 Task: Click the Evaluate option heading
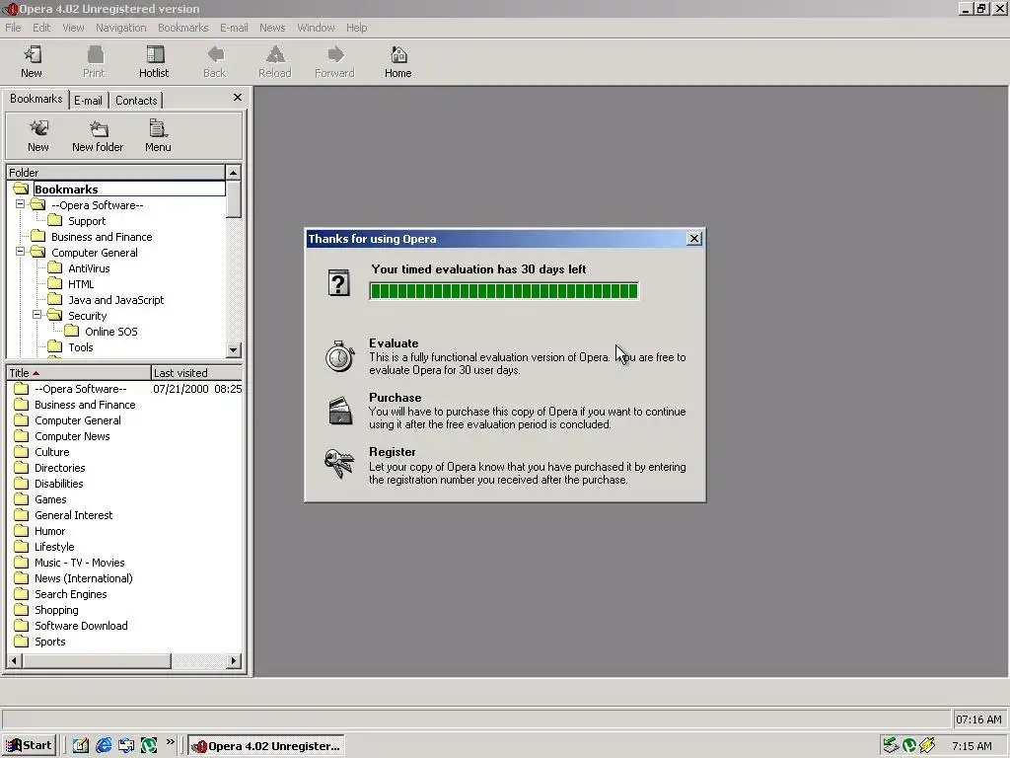[394, 343]
